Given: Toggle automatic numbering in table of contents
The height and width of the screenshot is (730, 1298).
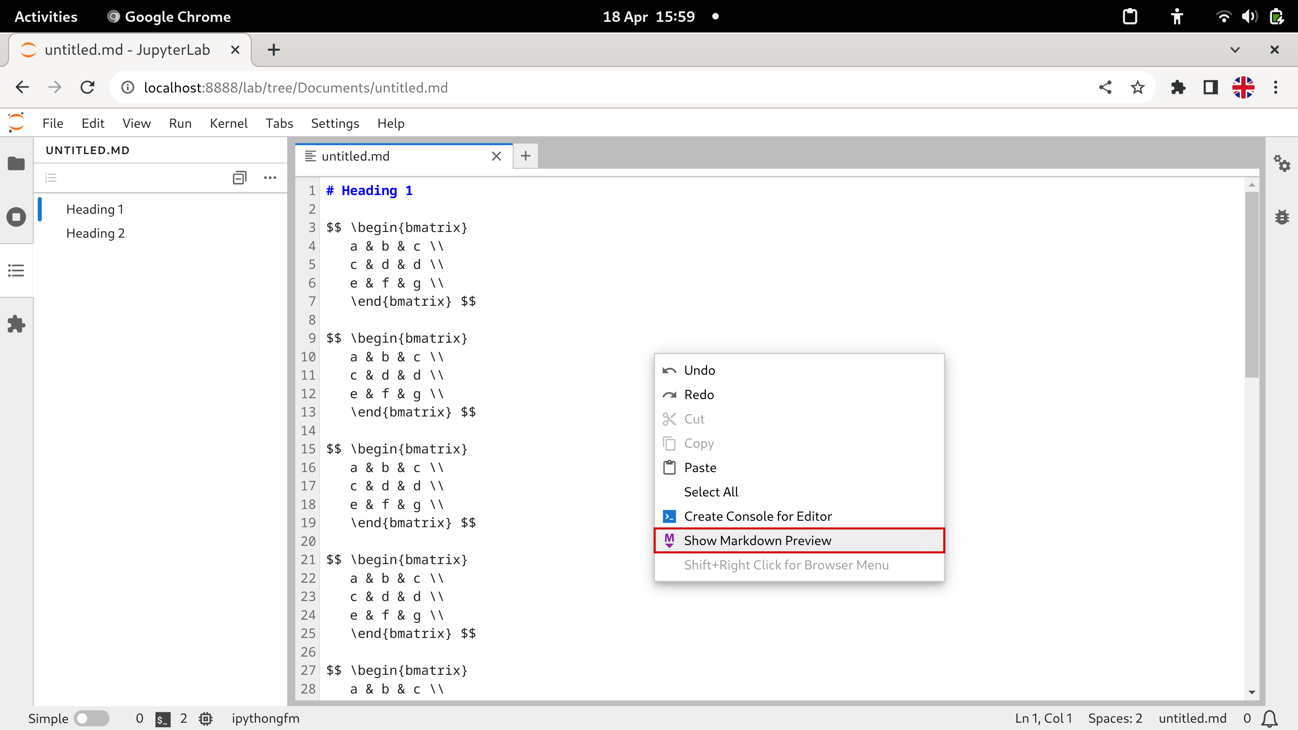Looking at the screenshot, I should point(51,177).
